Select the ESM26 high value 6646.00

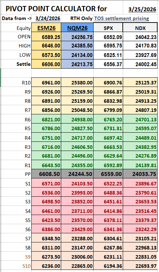pos(46,46)
